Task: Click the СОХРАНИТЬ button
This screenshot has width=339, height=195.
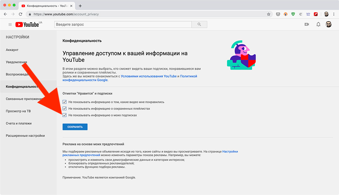Action: 75,127
